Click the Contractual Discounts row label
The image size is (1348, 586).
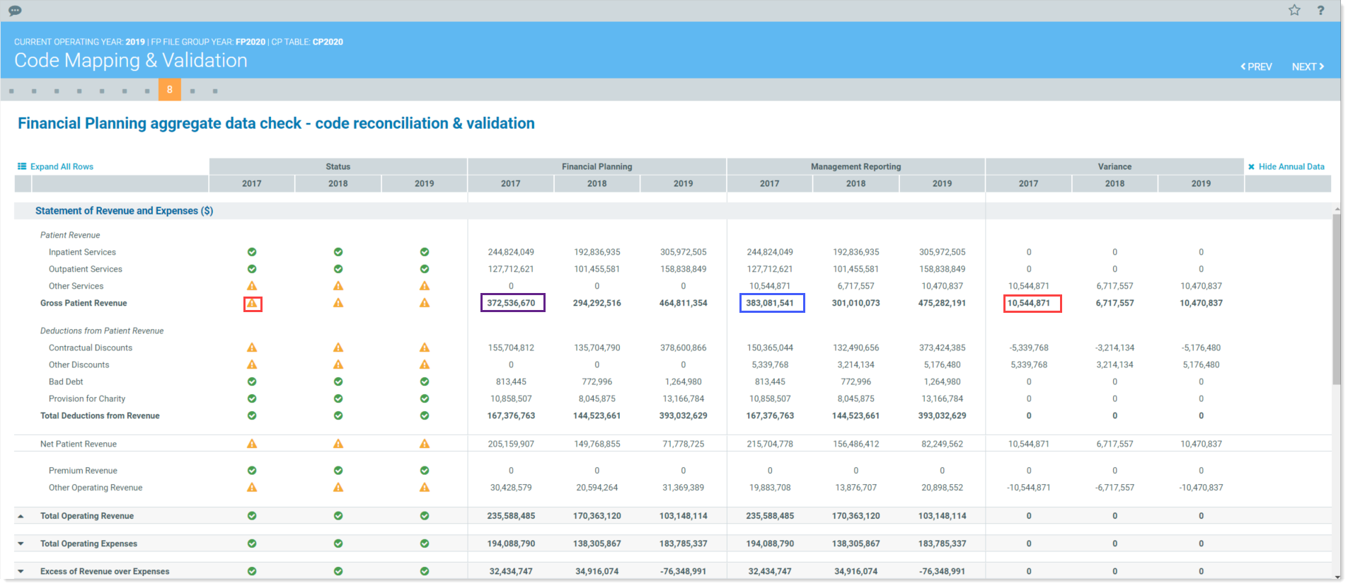(91, 347)
